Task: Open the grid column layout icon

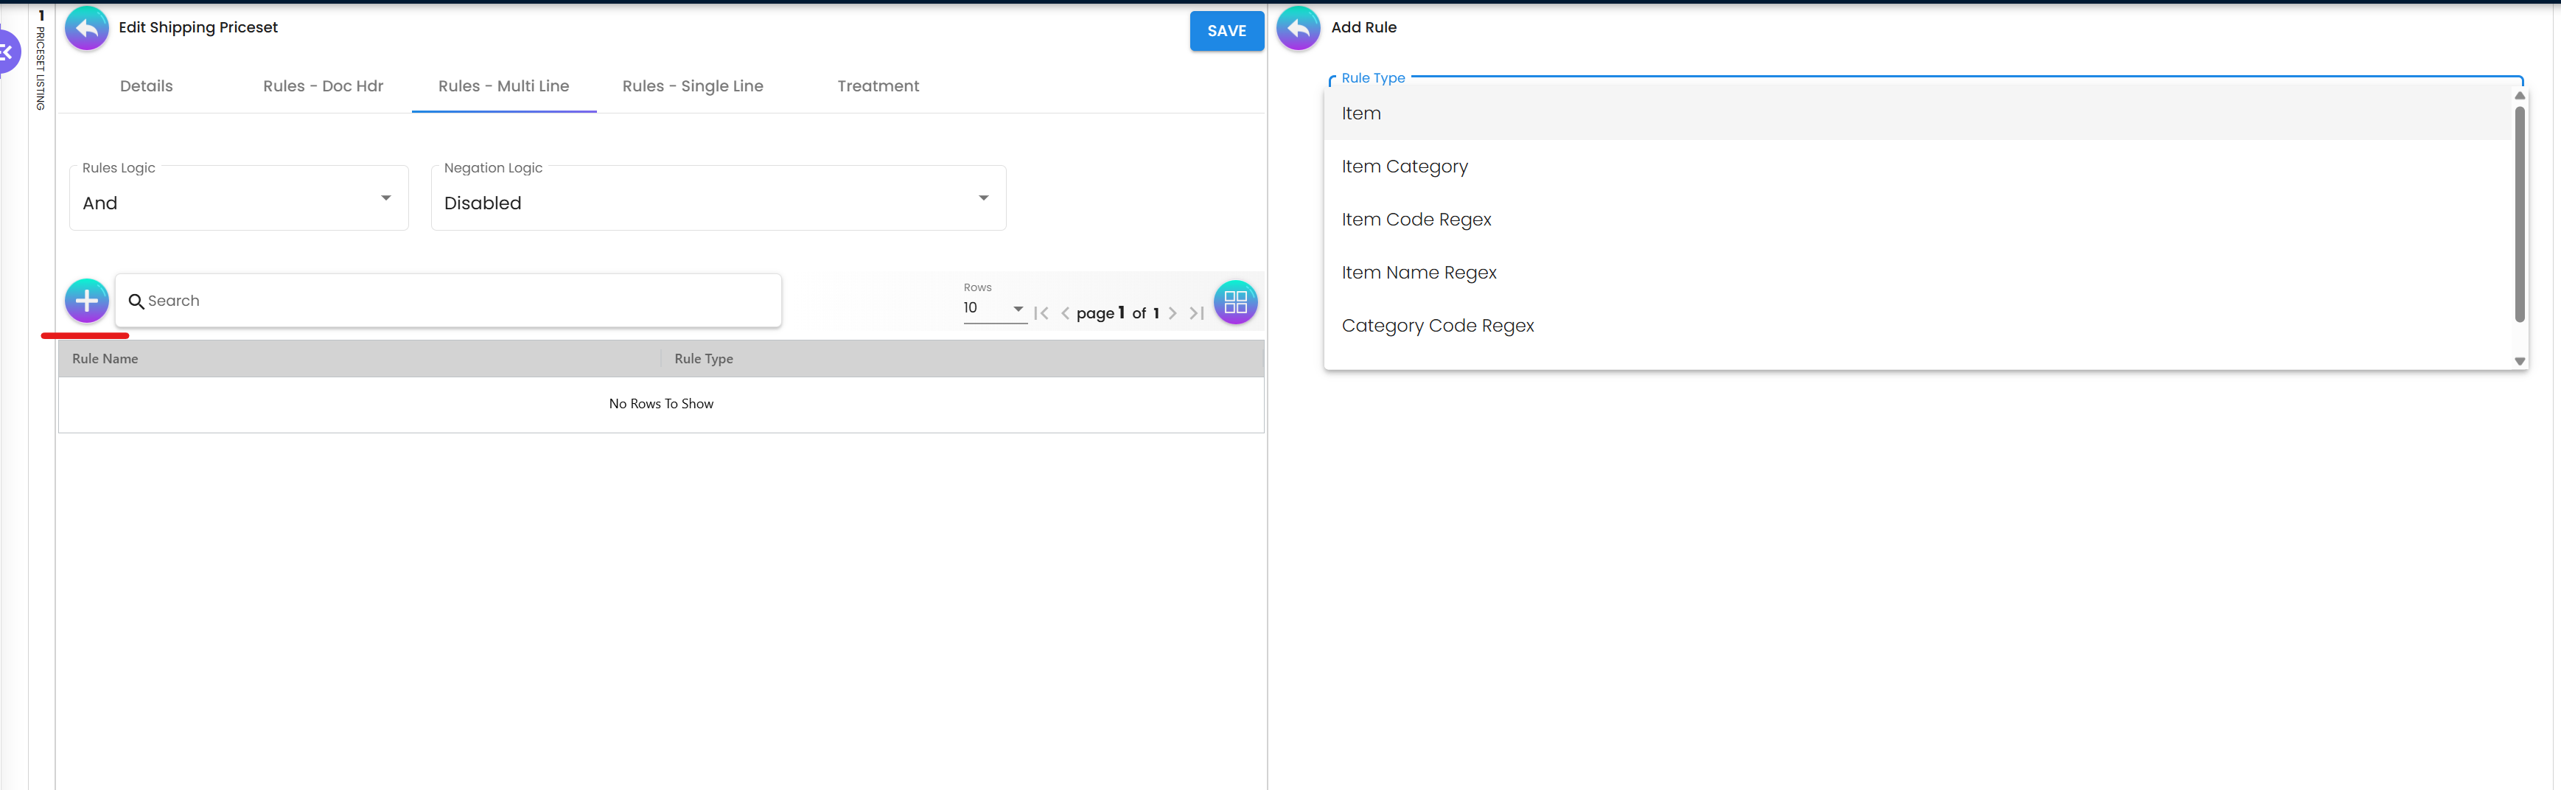Action: coord(1234,302)
